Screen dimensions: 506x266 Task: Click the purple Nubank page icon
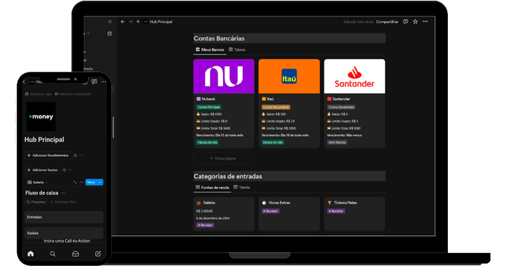tap(198, 99)
